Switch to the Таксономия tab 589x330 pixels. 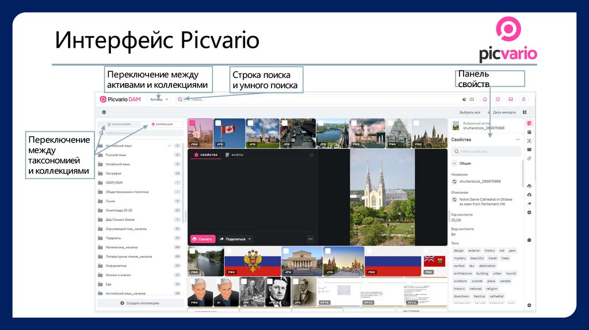point(118,124)
